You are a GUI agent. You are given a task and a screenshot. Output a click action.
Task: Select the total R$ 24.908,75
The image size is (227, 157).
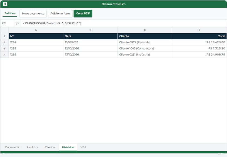pyautogui.click(x=199, y=55)
